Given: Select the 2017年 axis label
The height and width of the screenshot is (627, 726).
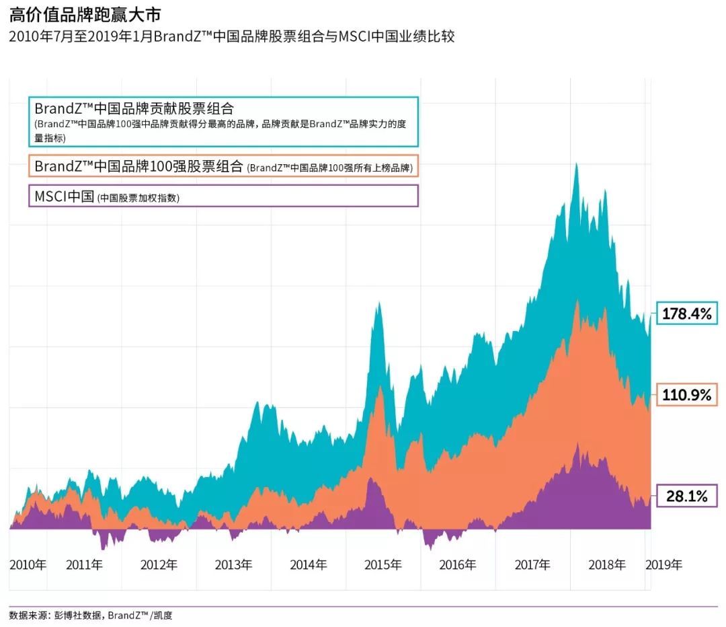Looking at the screenshot, I should [x=532, y=565].
